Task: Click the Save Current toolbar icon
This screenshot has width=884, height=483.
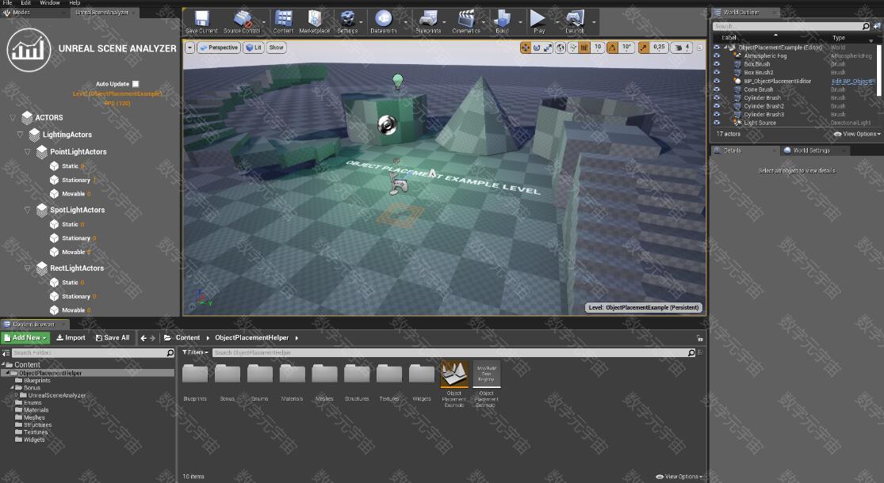Action: [x=201, y=20]
